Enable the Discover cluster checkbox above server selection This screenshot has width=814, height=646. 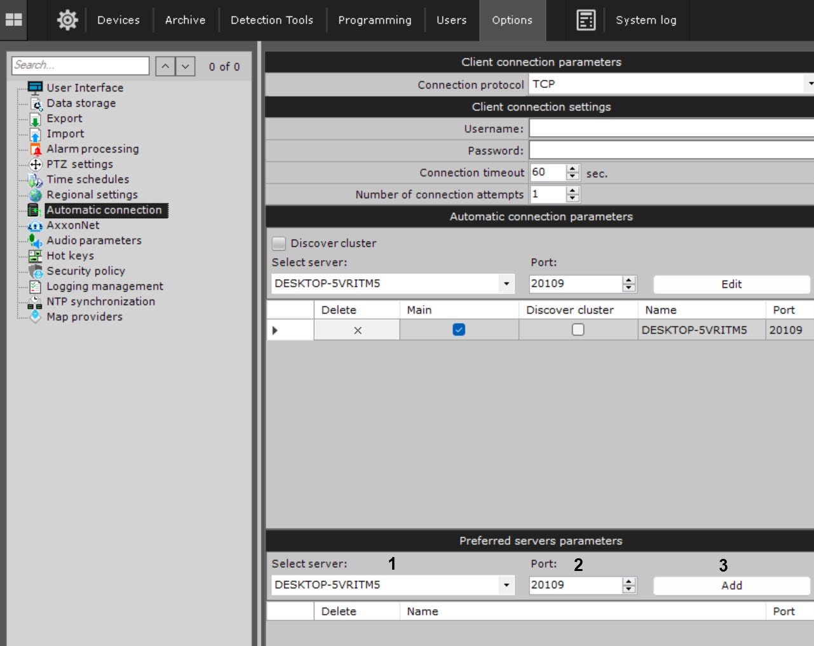point(279,244)
